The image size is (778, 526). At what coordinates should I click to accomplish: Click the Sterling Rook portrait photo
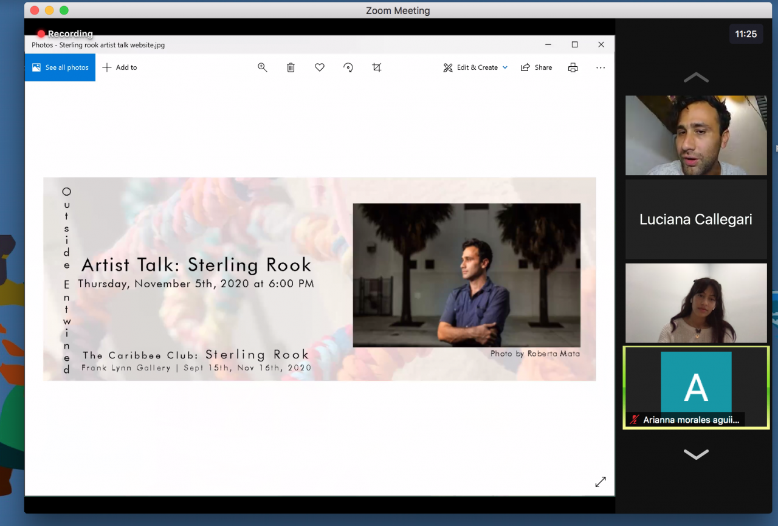coord(466,275)
